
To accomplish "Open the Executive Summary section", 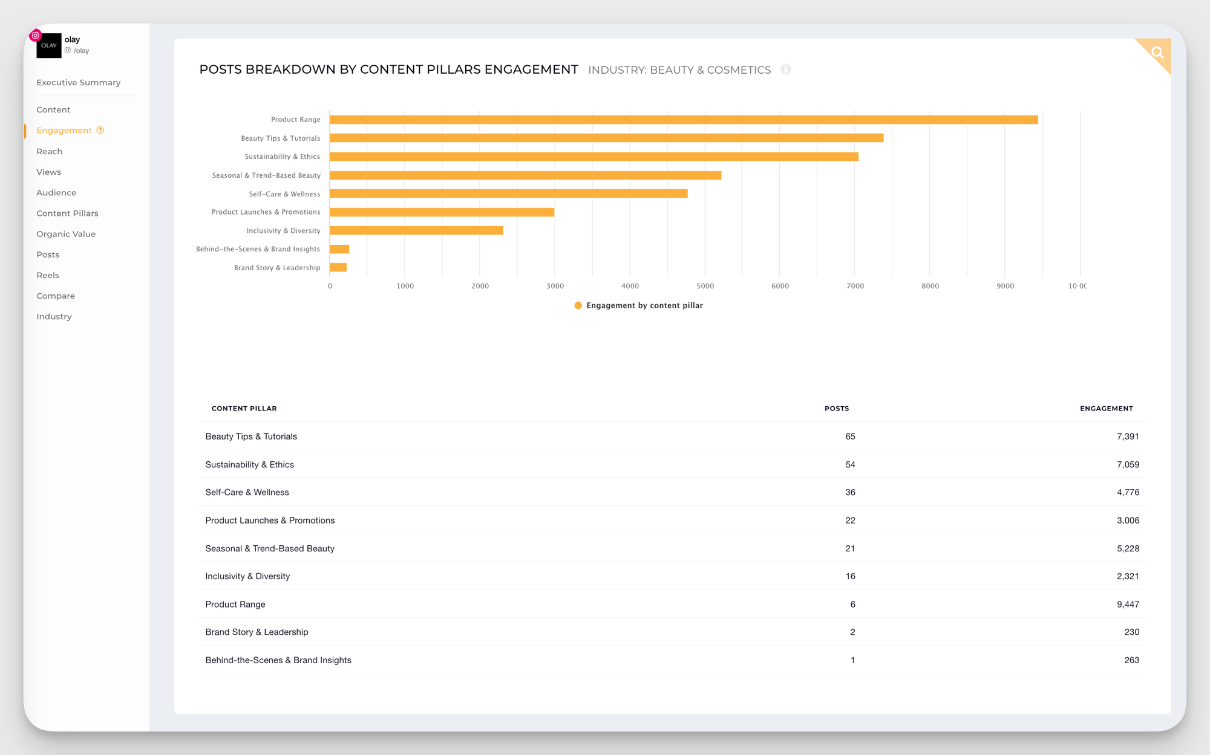I will tap(78, 82).
